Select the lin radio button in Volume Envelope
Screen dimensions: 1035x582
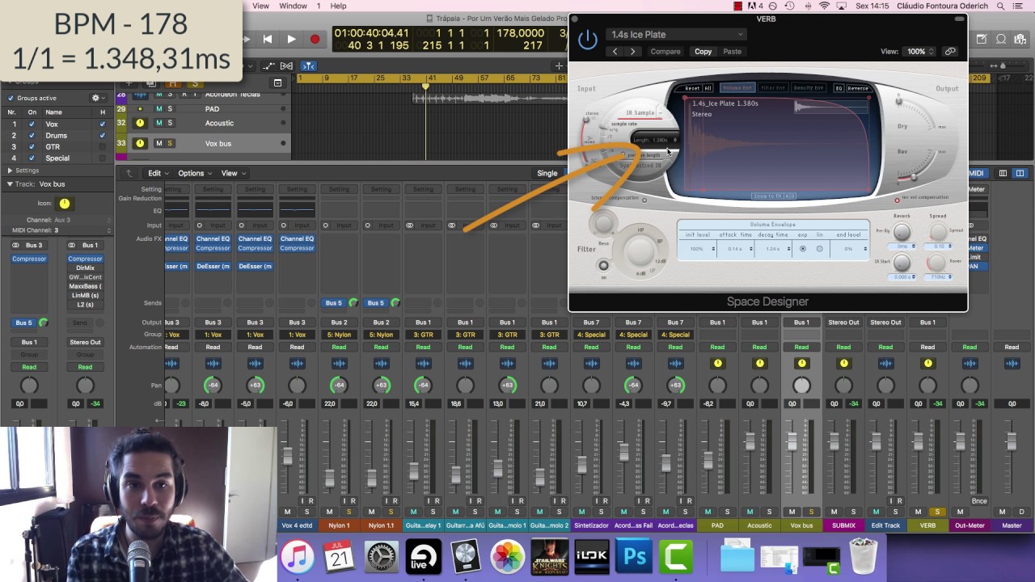tap(819, 249)
